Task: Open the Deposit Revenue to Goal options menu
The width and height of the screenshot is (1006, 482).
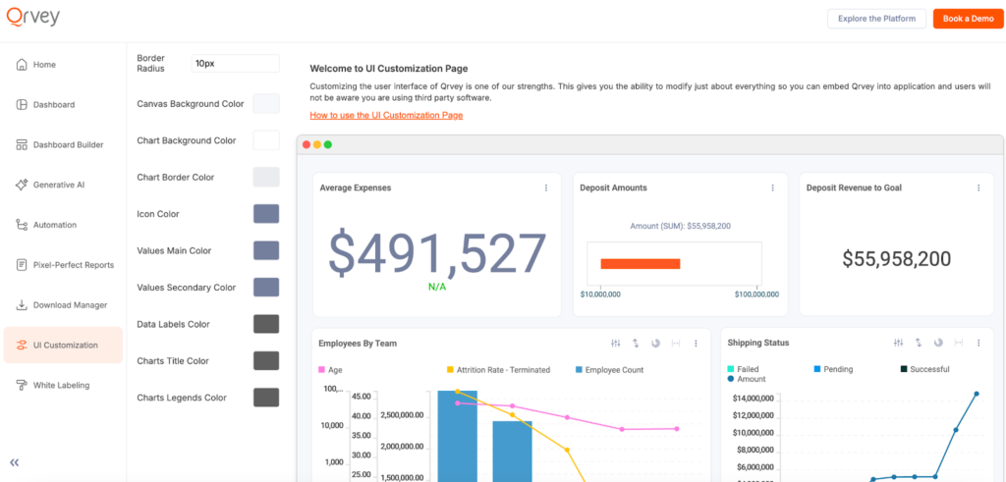Action: pyautogui.click(x=979, y=187)
